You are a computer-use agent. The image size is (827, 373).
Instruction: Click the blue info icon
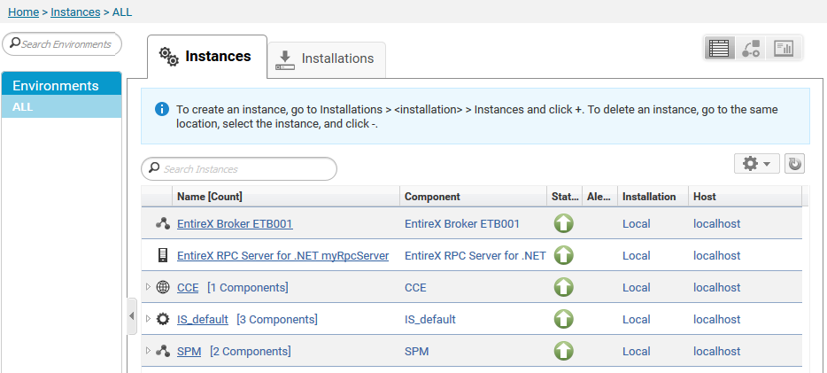click(162, 109)
